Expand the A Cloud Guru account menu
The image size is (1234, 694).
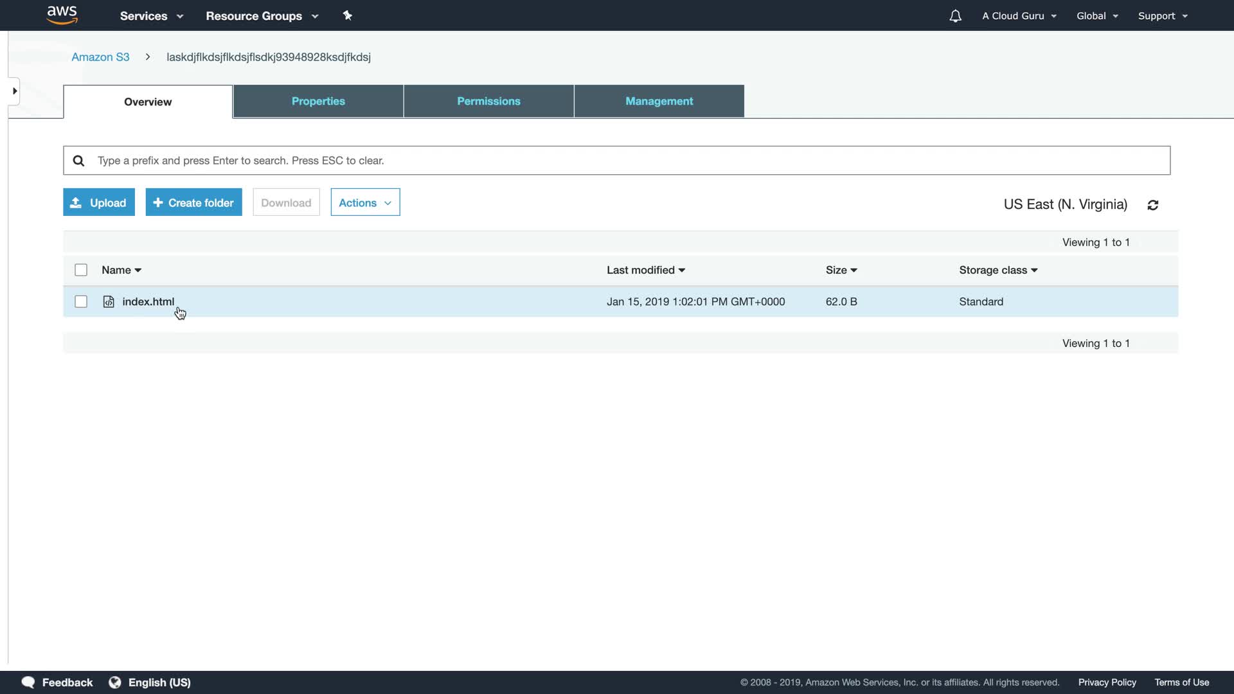point(1019,16)
